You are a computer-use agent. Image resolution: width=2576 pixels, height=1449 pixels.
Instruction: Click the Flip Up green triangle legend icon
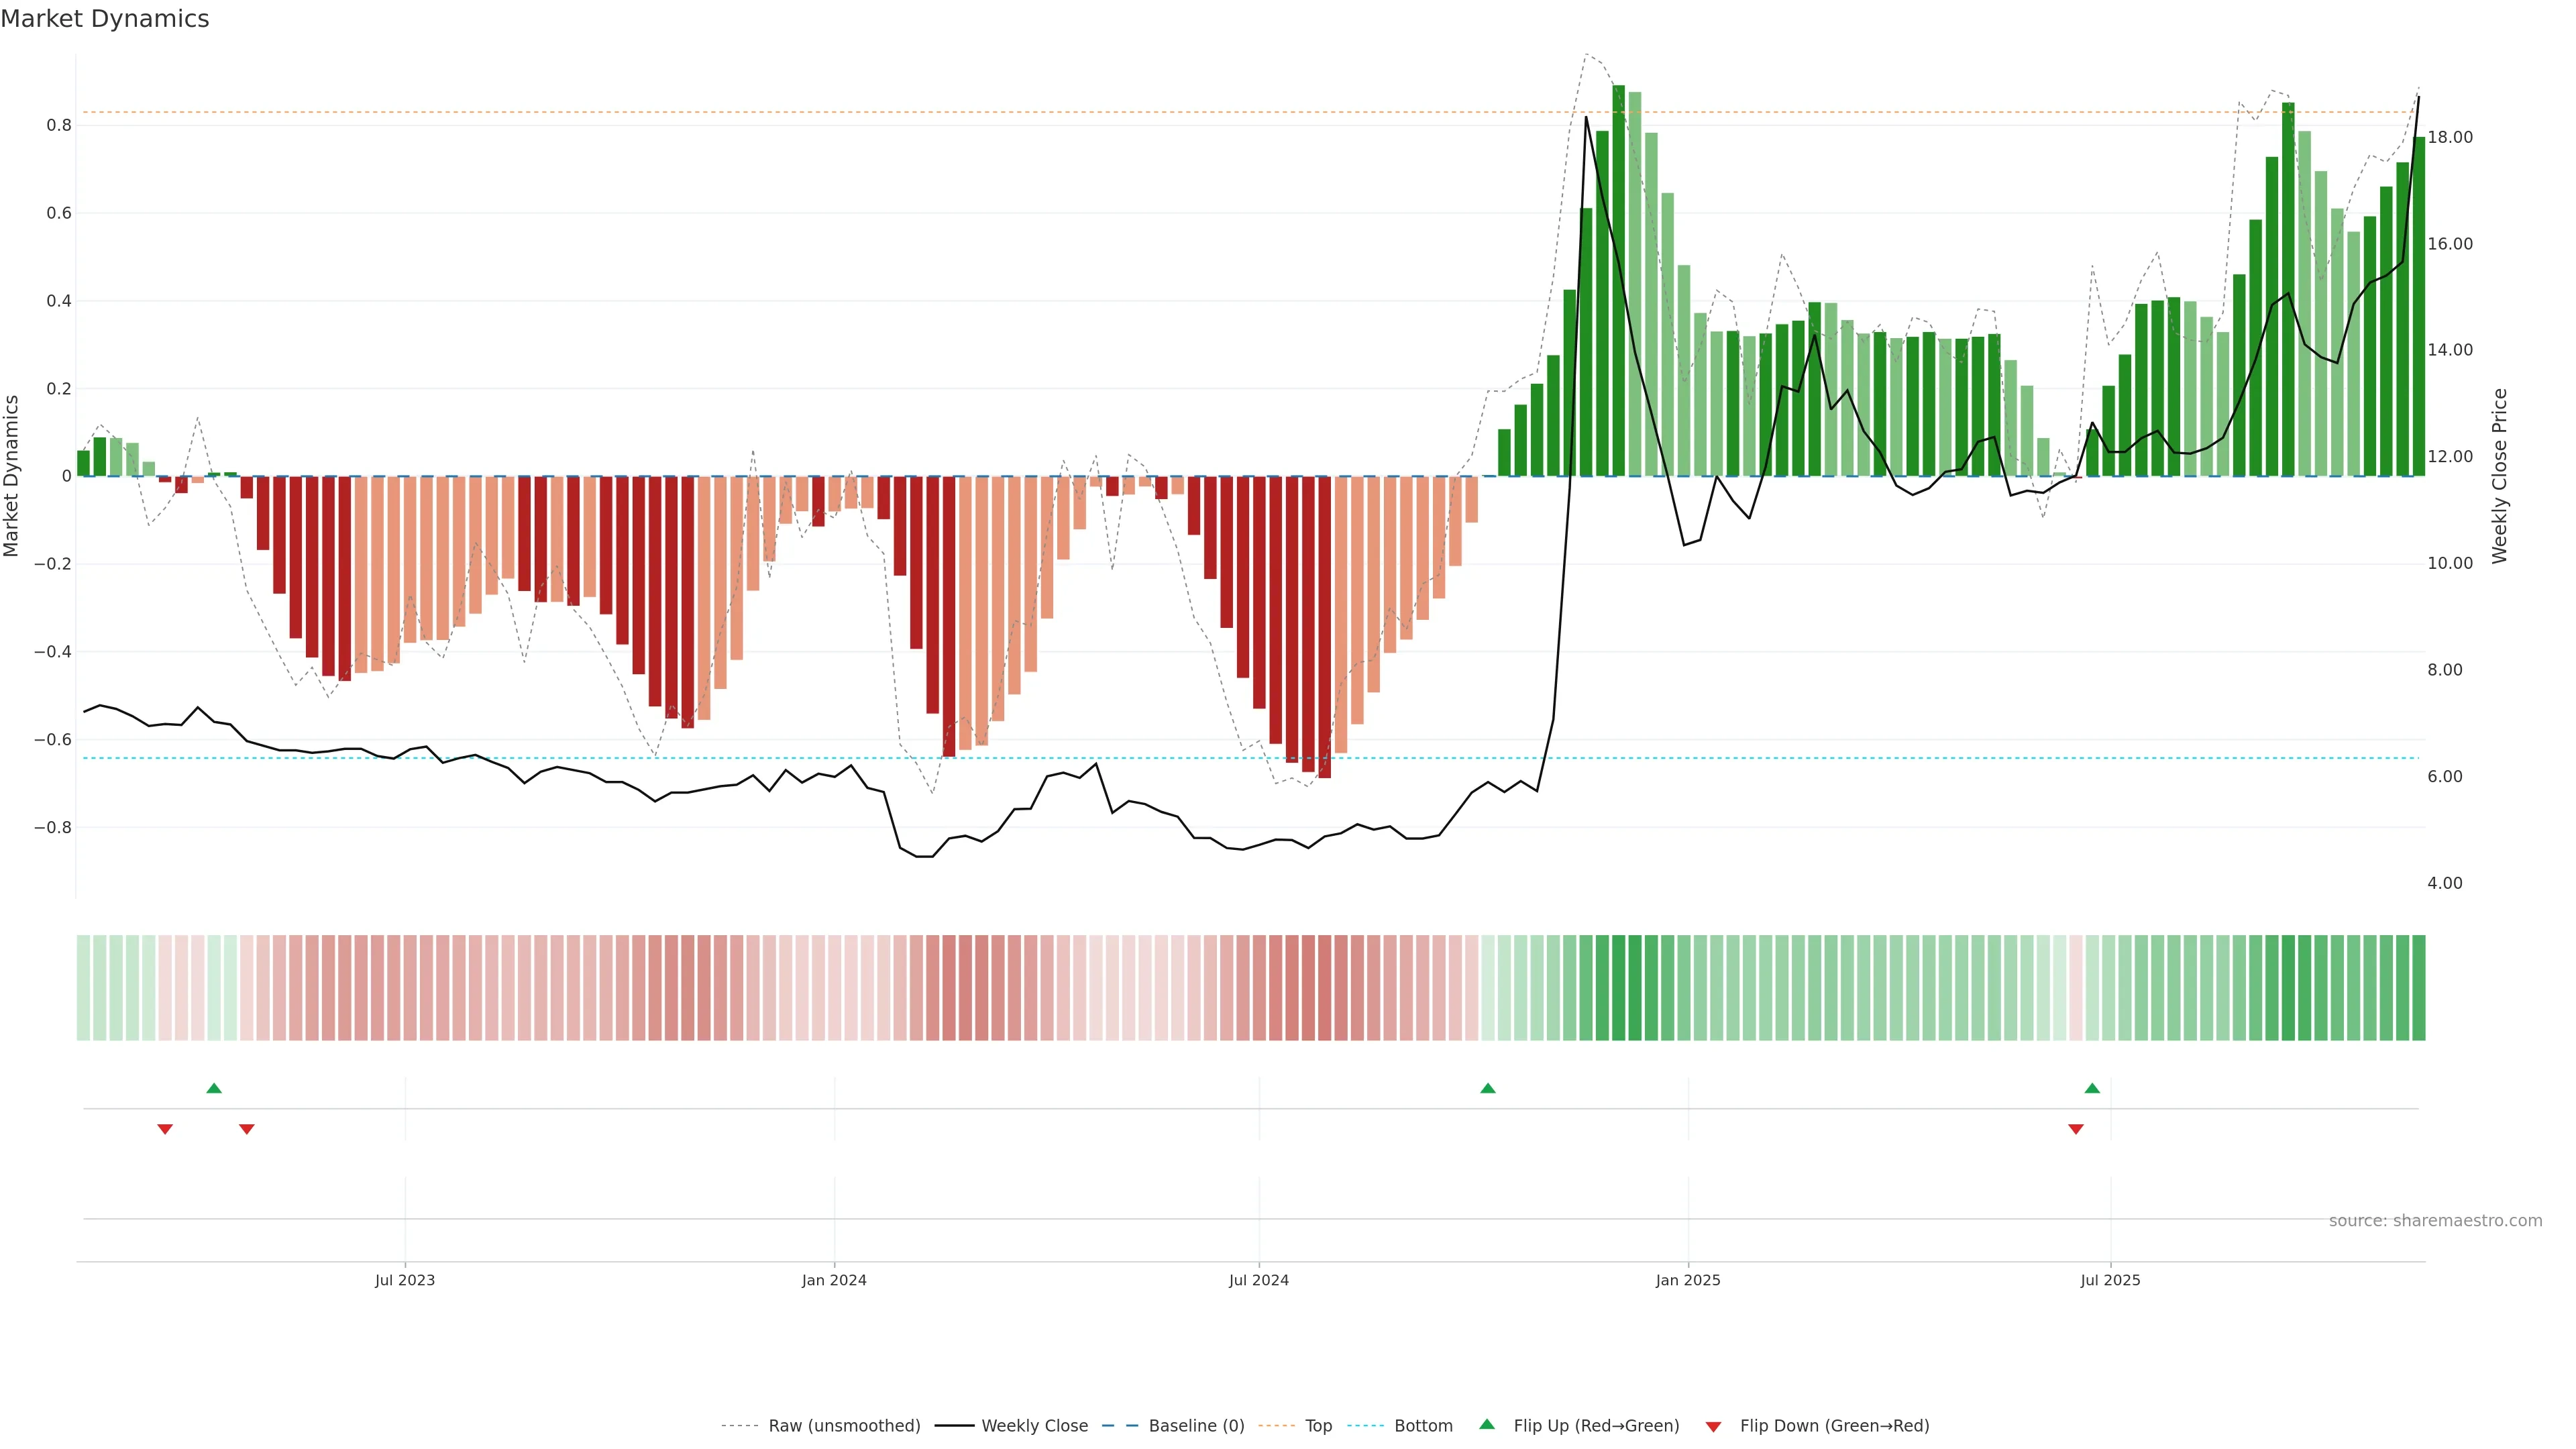[1487, 1425]
